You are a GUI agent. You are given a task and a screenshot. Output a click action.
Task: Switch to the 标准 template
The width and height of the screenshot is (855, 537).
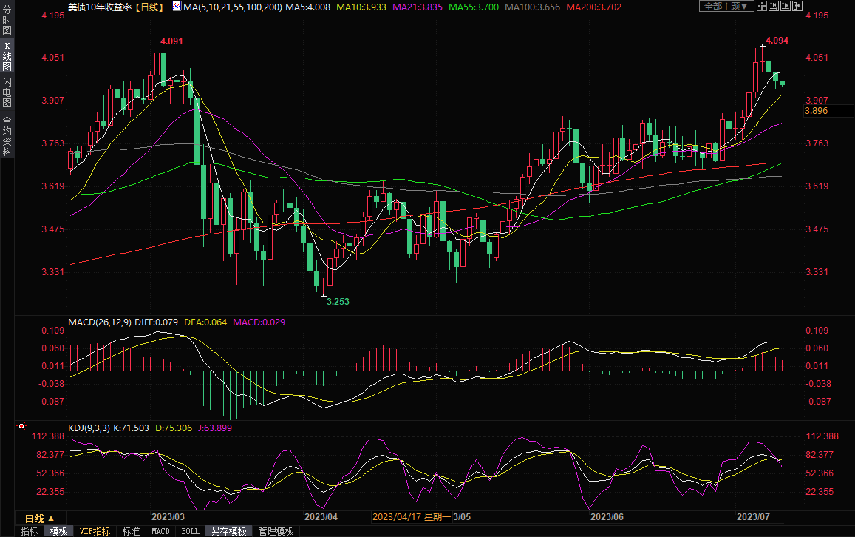pyautogui.click(x=131, y=531)
